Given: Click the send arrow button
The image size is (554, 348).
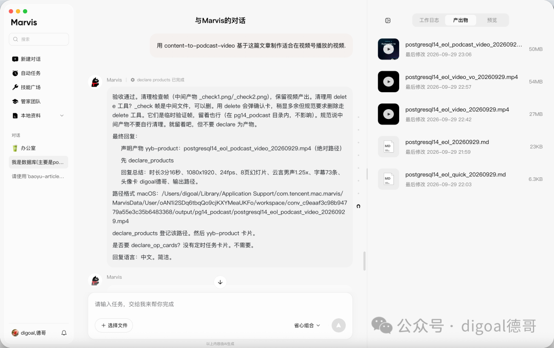Looking at the screenshot, I should pos(339,325).
